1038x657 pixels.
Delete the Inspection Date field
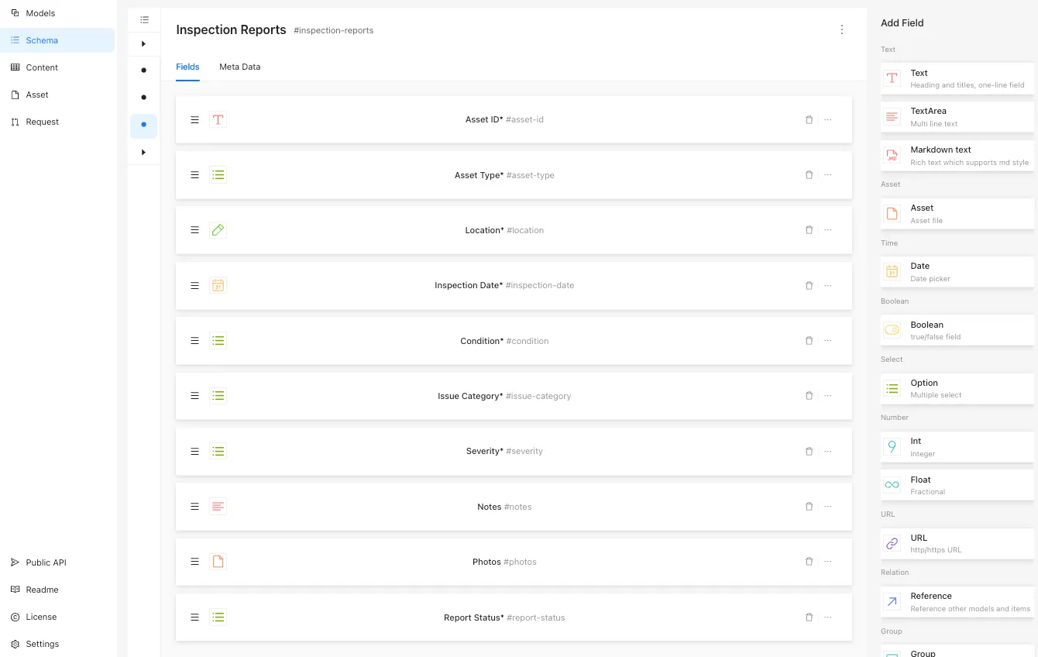tap(809, 286)
